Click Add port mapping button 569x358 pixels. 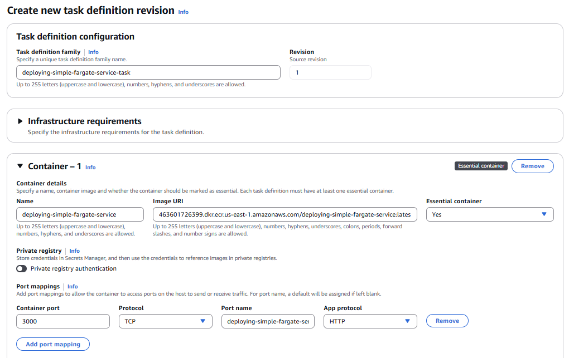53,344
